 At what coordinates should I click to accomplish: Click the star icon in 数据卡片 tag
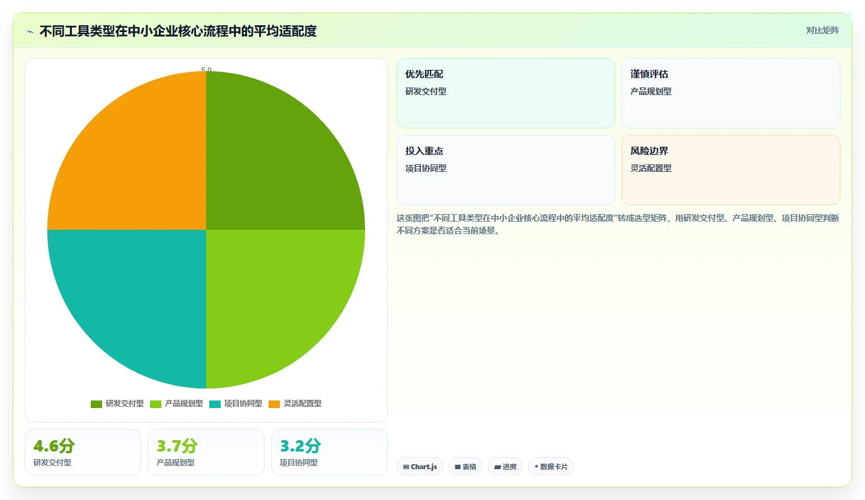[x=536, y=467]
